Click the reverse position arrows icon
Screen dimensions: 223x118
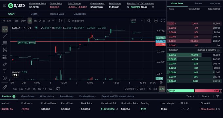click(x=219, y=109)
